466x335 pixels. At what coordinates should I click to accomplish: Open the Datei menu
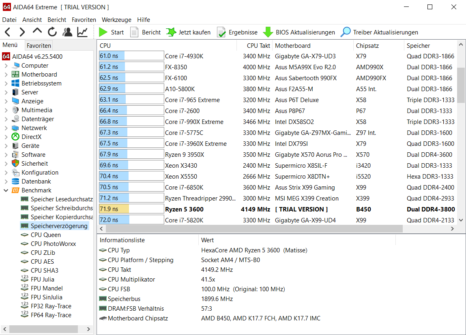coord(9,19)
